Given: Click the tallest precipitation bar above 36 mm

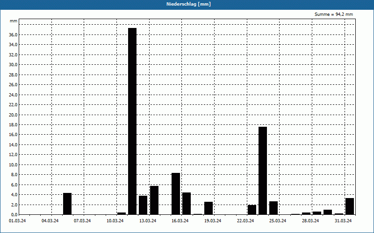Looking at the screenshot, I should tap(132, 121).
